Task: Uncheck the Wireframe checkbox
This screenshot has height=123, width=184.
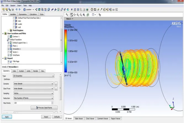Action: point(9,55)
